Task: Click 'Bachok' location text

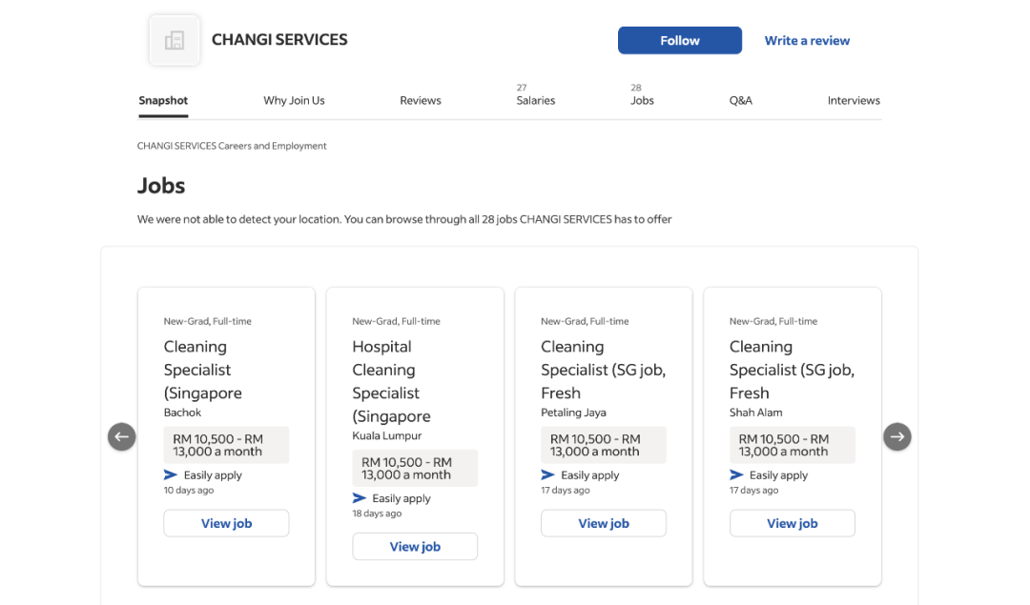Action: pyautogui.click(x=182, y=413)
